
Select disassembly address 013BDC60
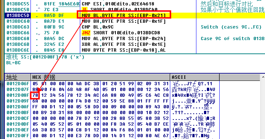pyautogui.click(x=18, y=21)
